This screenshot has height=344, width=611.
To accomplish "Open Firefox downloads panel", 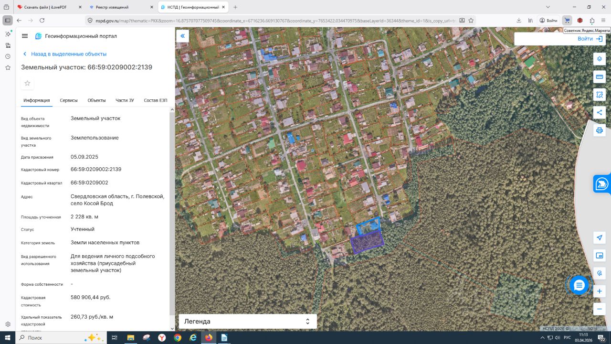I will click(519, 21).
